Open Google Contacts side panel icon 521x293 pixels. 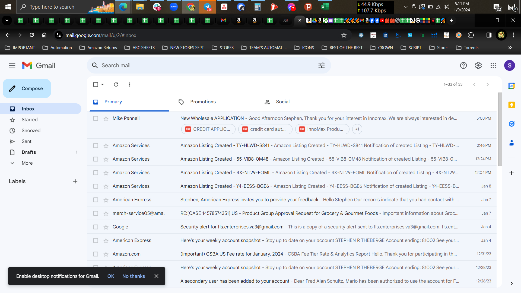point(512,143)
